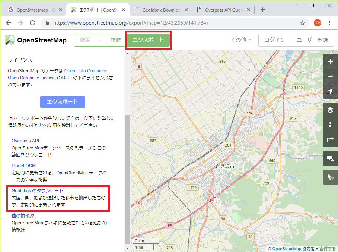The image size is (338, 252).
Task: Expand the edit dropdown arrow
Action: click(101, 40)
